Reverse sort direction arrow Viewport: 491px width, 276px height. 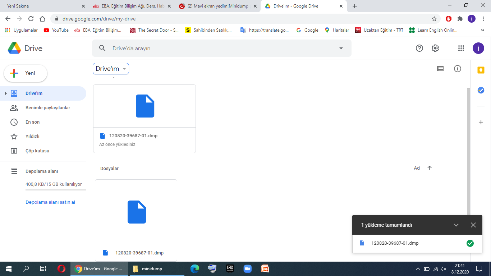430,168
